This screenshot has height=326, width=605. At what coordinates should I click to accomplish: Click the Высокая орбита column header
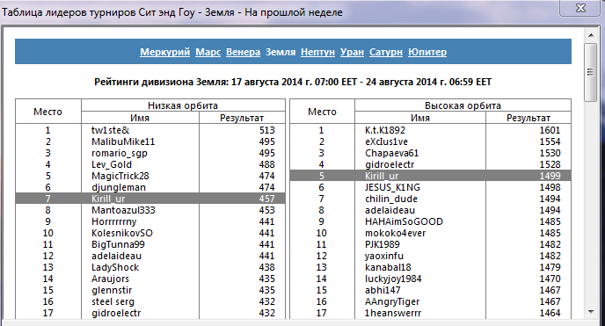tap(463, 105)
